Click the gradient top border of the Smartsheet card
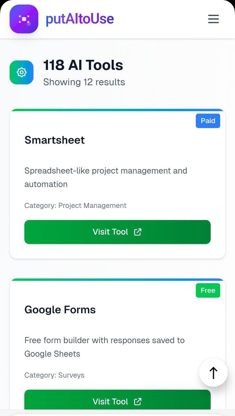The width and height of the screenshot is (235, 416). (117, 110)
